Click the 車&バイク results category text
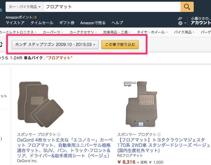 (x=33, y=58)
